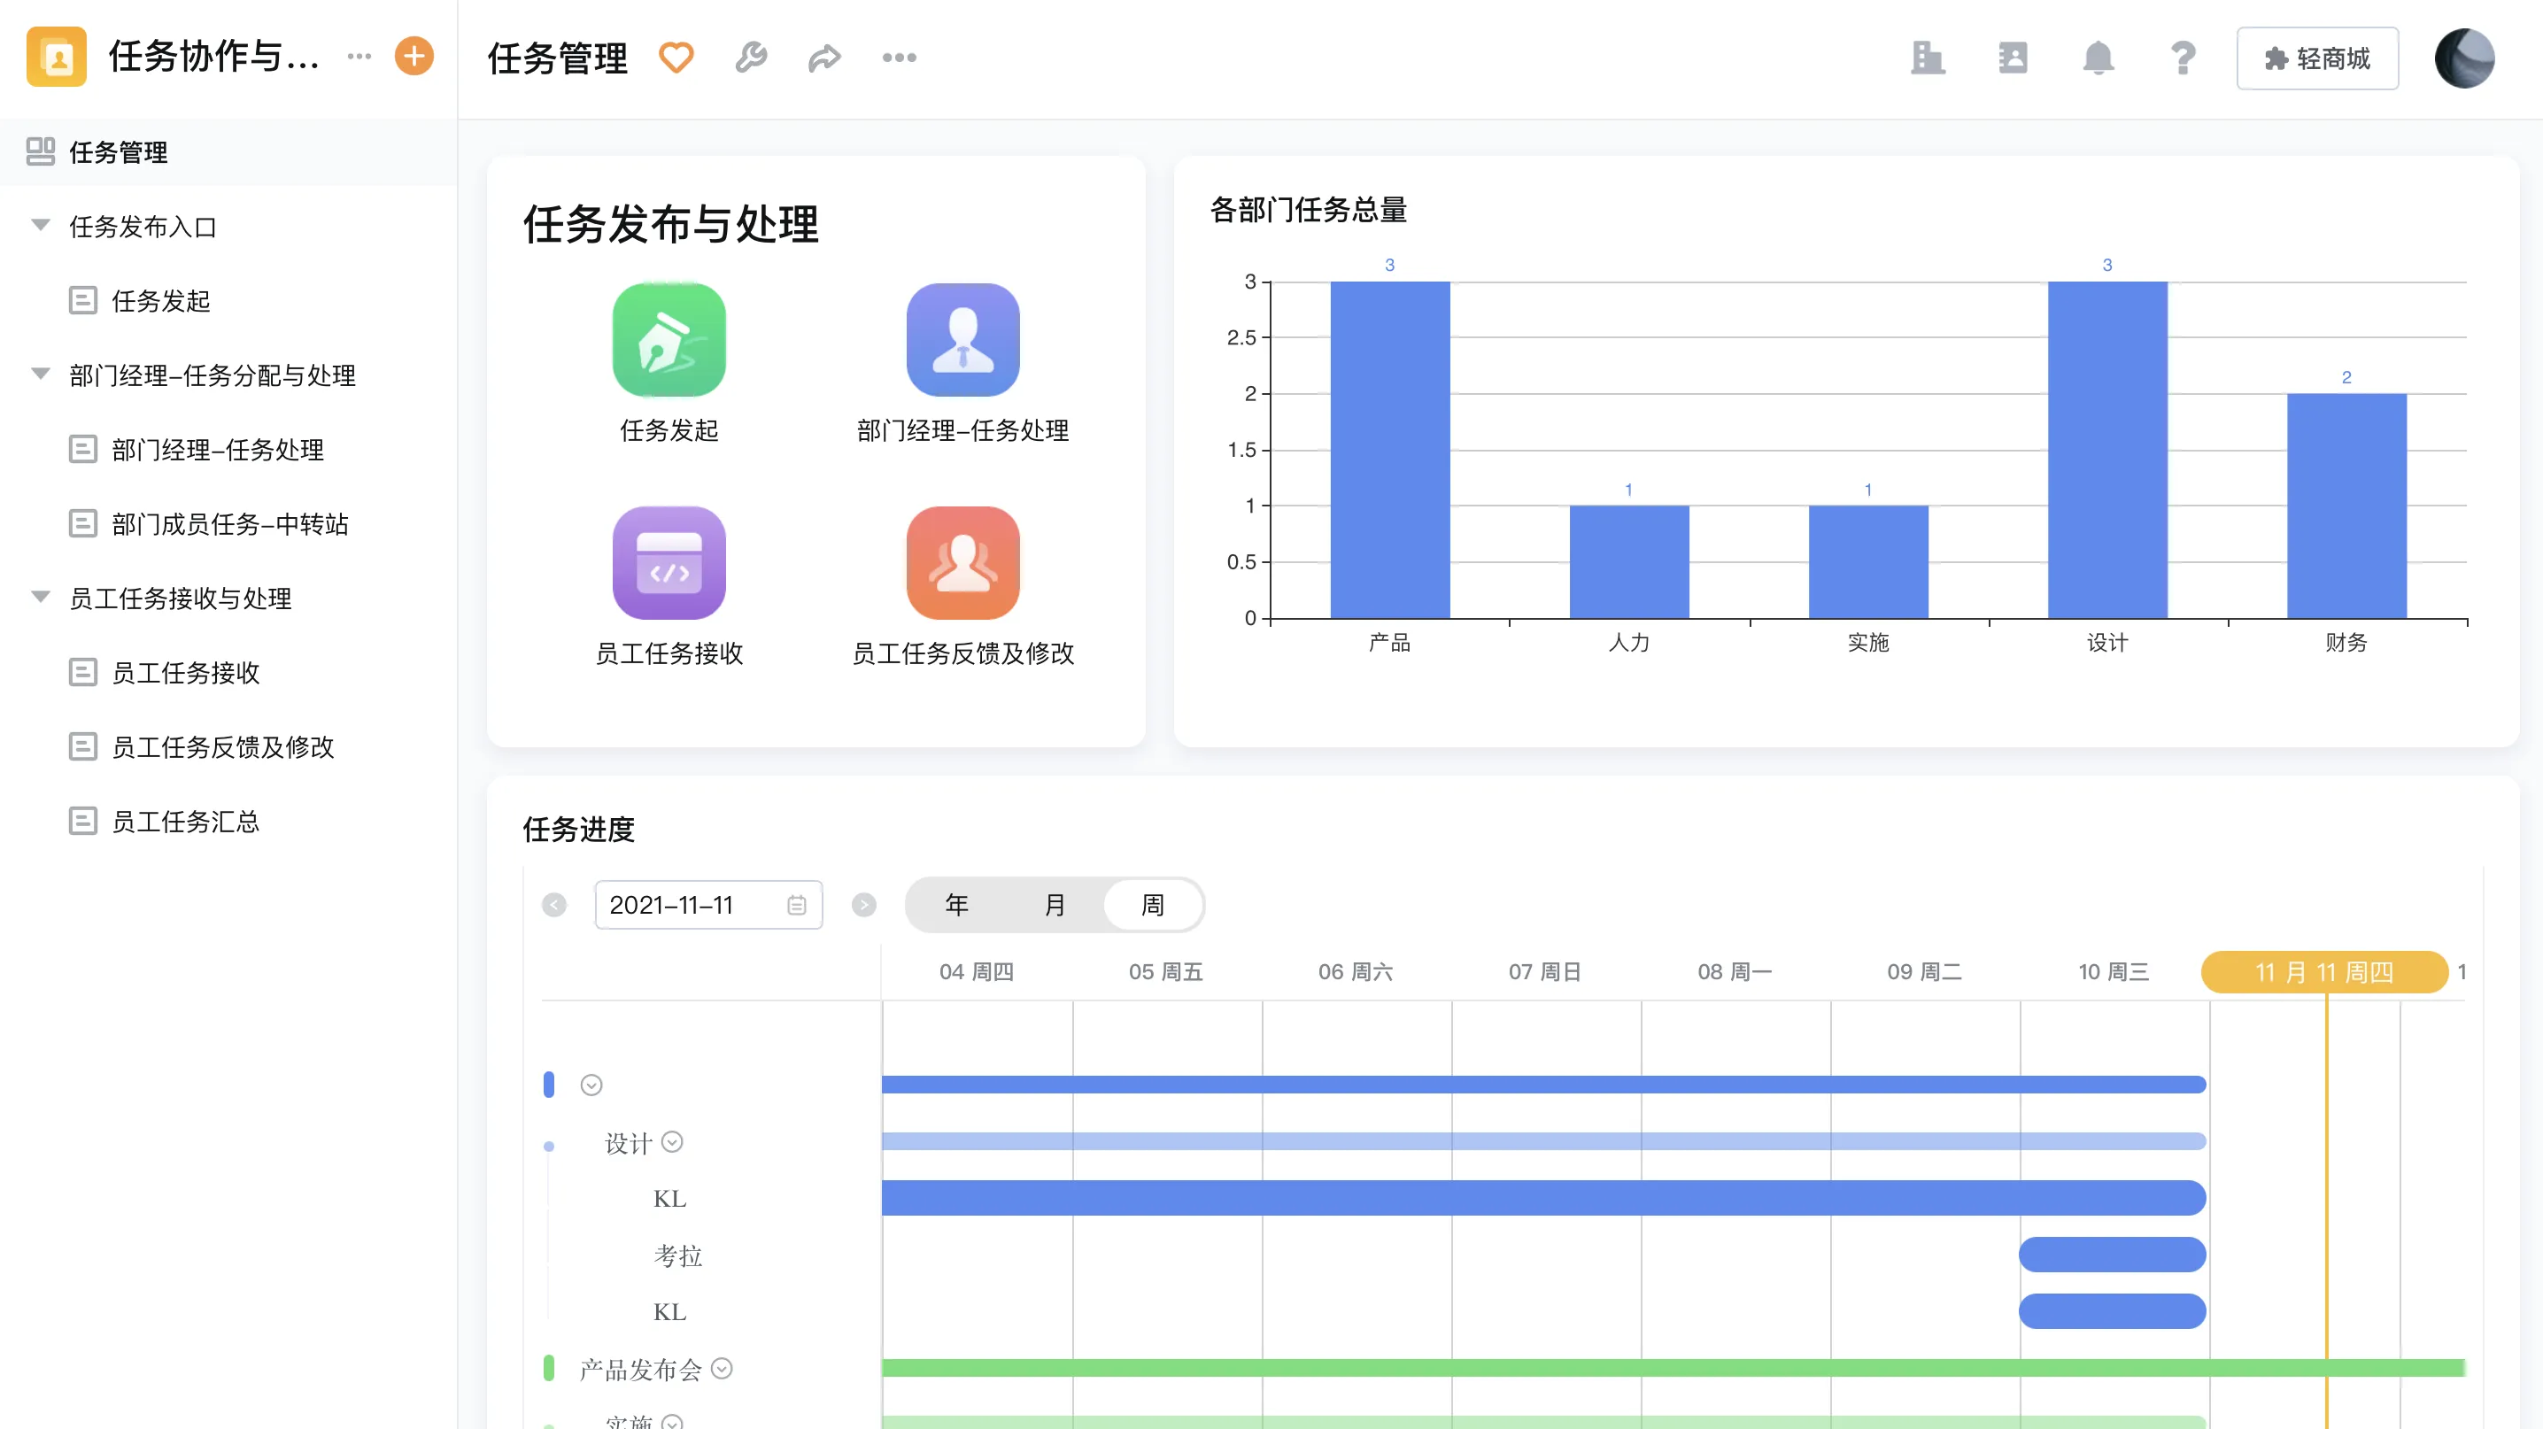Screen dimensions: 2543x1429
Task: Go to next date period arrow
Action: 864,904
